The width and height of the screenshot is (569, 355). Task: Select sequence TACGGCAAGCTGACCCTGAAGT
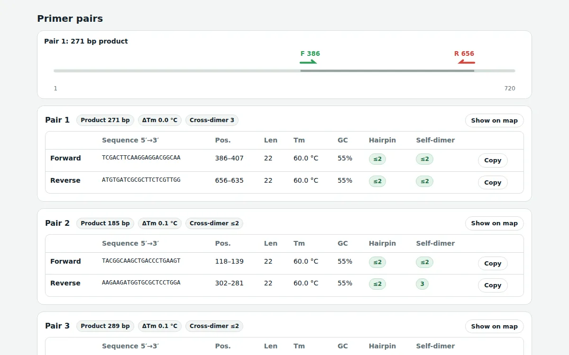tap(141, 261)
